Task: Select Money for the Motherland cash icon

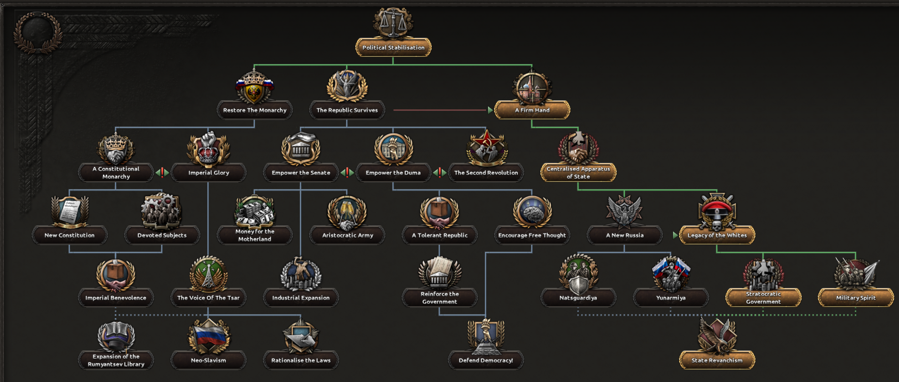Action: pos(254,212)
